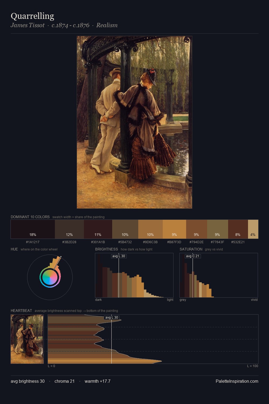Click the hex code '#9D6C3B'
Screen dimensions: 269x404
point(150,242)
